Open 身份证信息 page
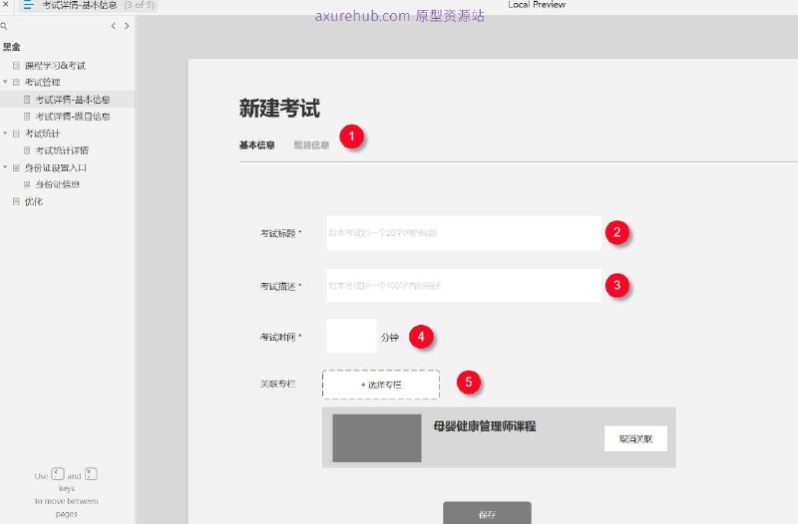Viewport: 798px width, 524px height. pyautogui.click(x=58, y=184)
